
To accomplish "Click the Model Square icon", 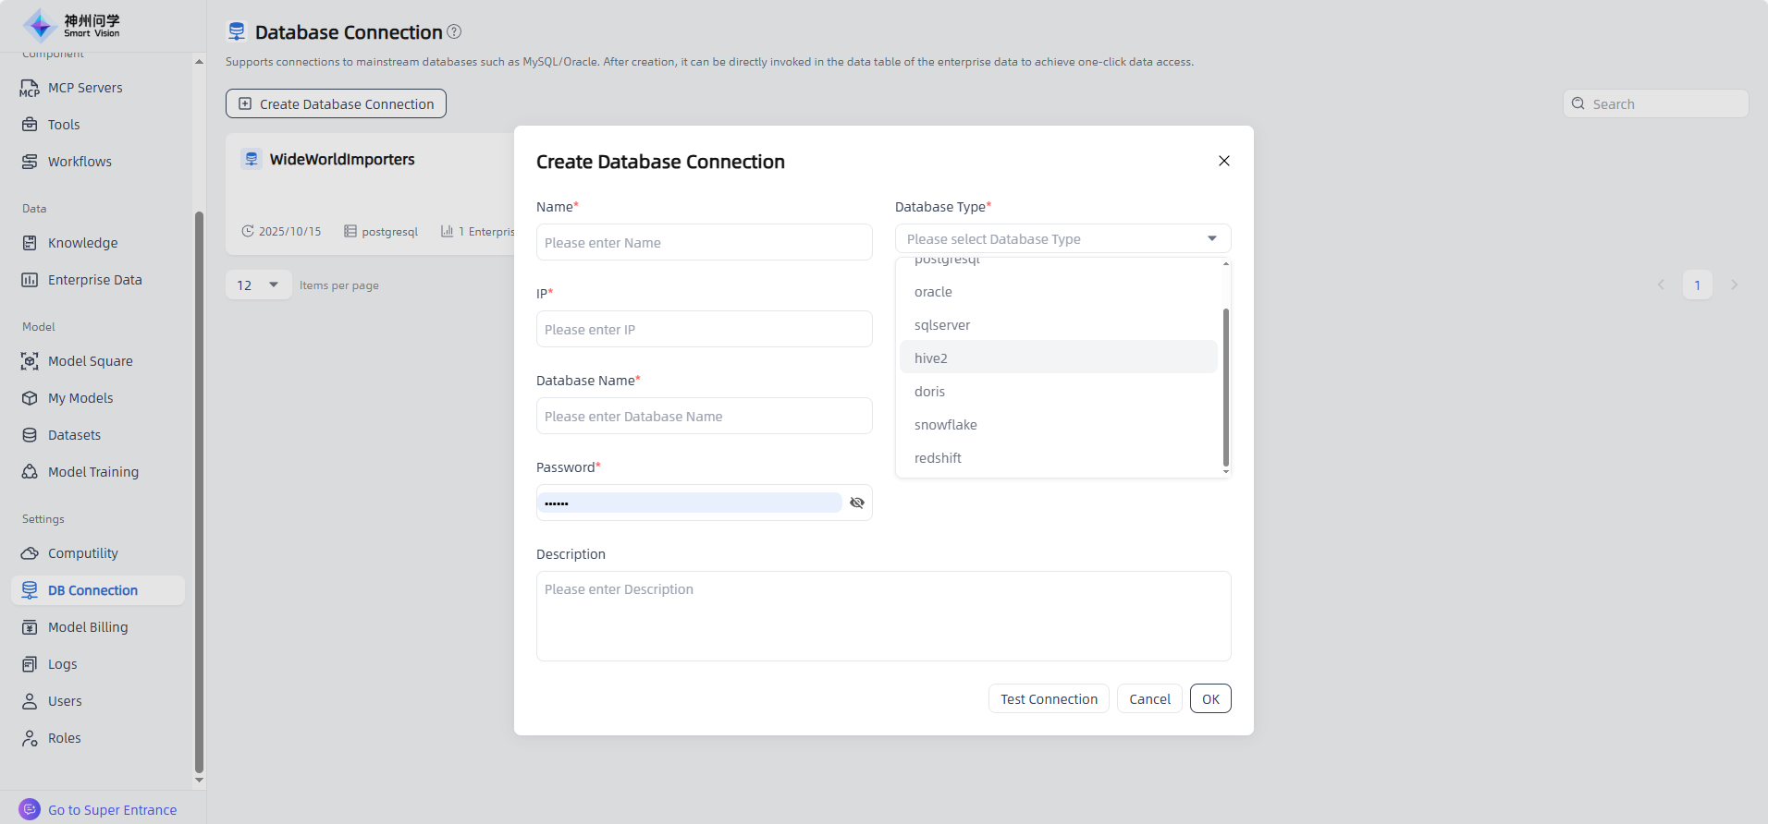I will pos(30,361).
